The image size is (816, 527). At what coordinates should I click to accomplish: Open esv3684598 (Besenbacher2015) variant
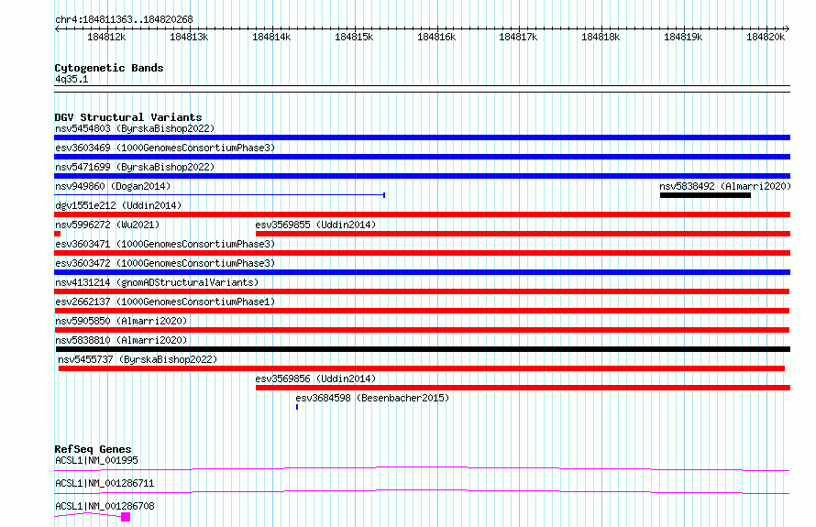pyautogui.click(x=372, y=398)
